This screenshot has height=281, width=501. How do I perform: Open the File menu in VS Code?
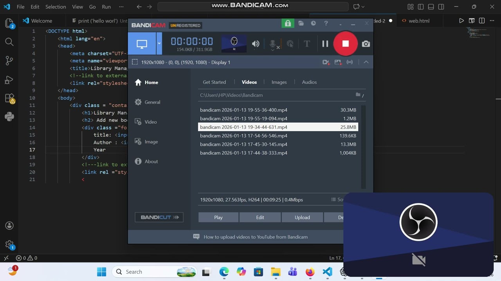pos(20,7)
